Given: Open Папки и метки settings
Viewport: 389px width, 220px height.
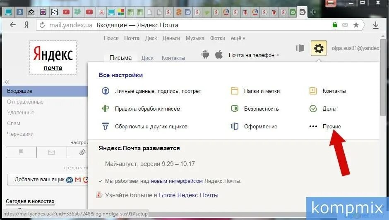Looking at the screenshot, I should tap(262, 91).
